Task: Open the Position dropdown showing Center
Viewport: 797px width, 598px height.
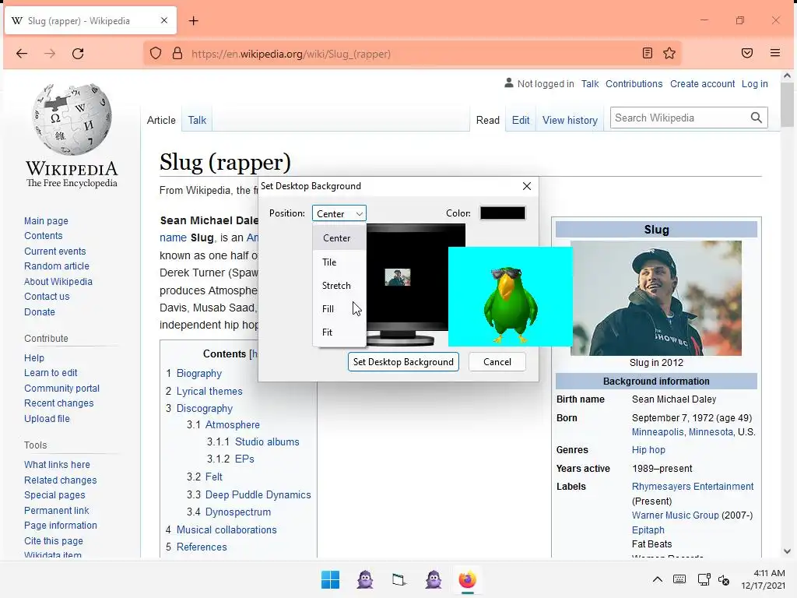Action: tap(339, 213)
